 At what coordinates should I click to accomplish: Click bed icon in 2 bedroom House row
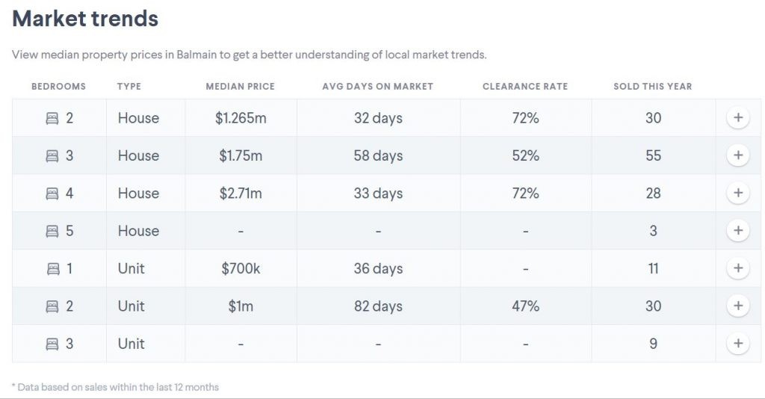52,118
